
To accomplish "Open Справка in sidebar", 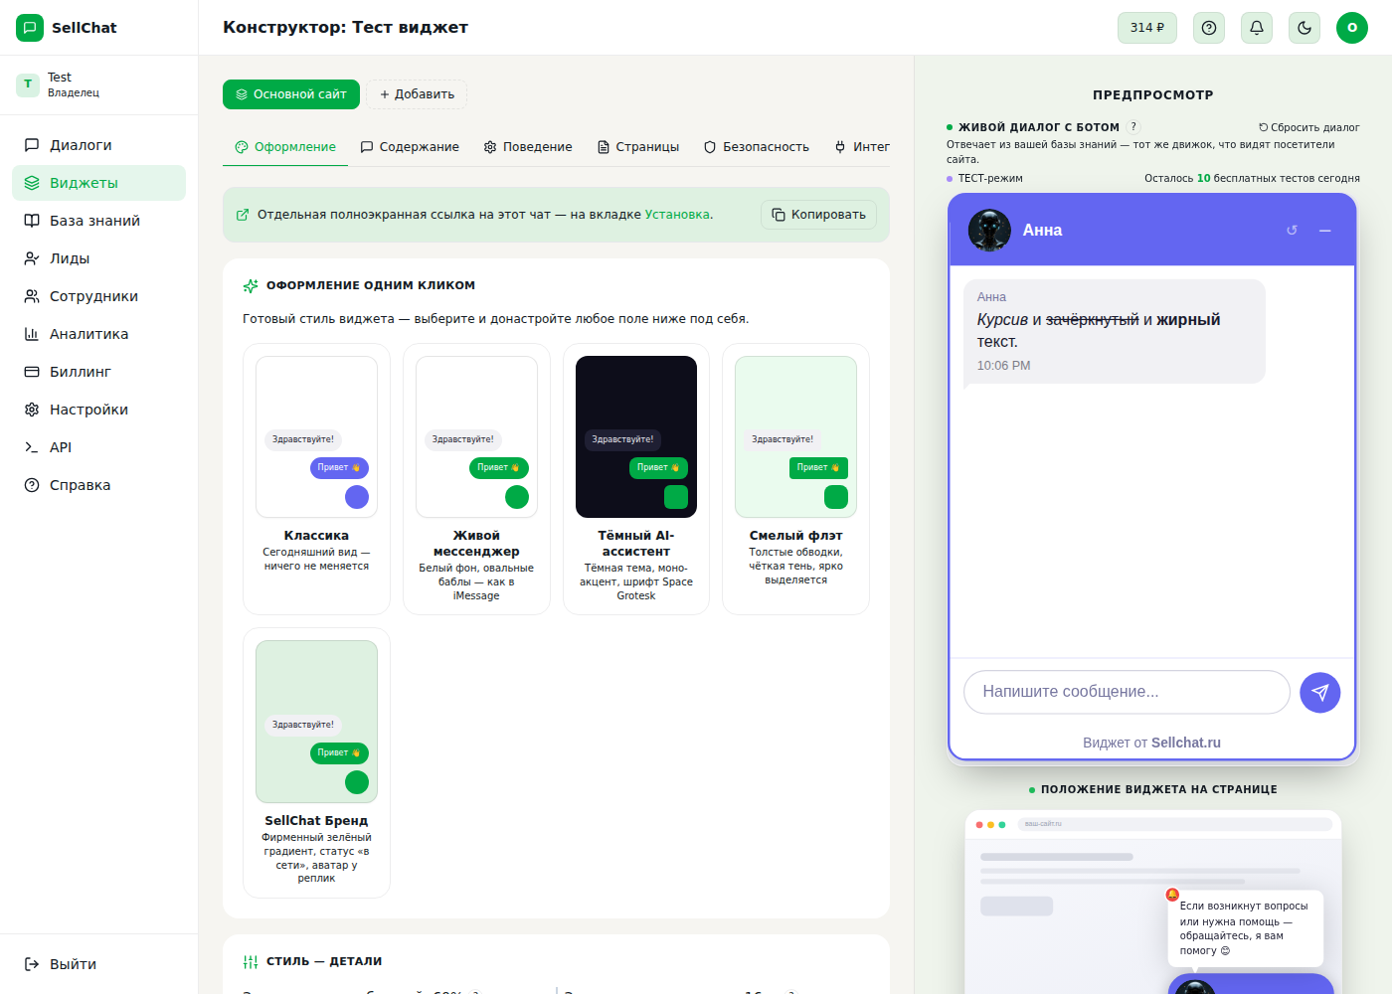I will pyautogui.click(x=98, y=485).
